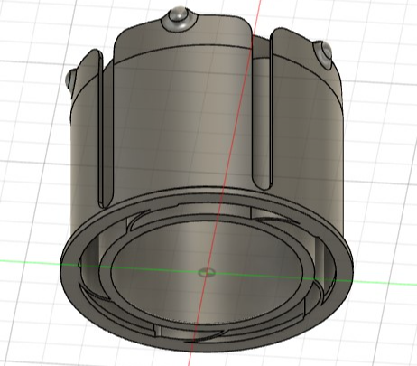Select the spherical nub on the left tab
417x366 pixels.
point(69,80)
